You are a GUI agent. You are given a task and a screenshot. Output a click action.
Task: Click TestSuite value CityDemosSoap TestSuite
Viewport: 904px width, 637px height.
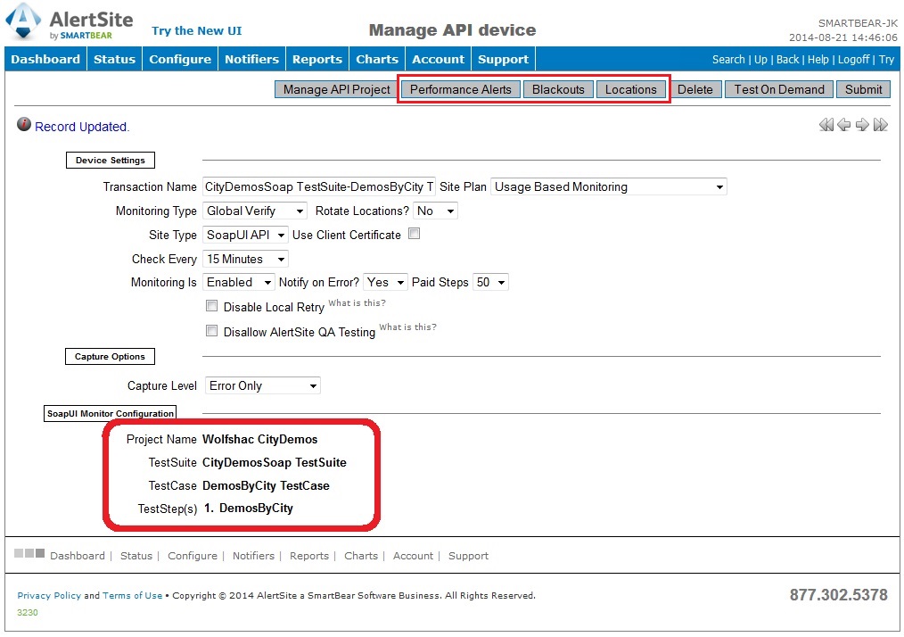275,462
